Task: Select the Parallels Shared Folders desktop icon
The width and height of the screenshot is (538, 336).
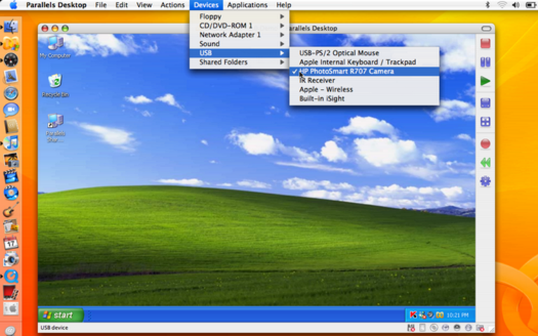Action: (x=55, y=128)
